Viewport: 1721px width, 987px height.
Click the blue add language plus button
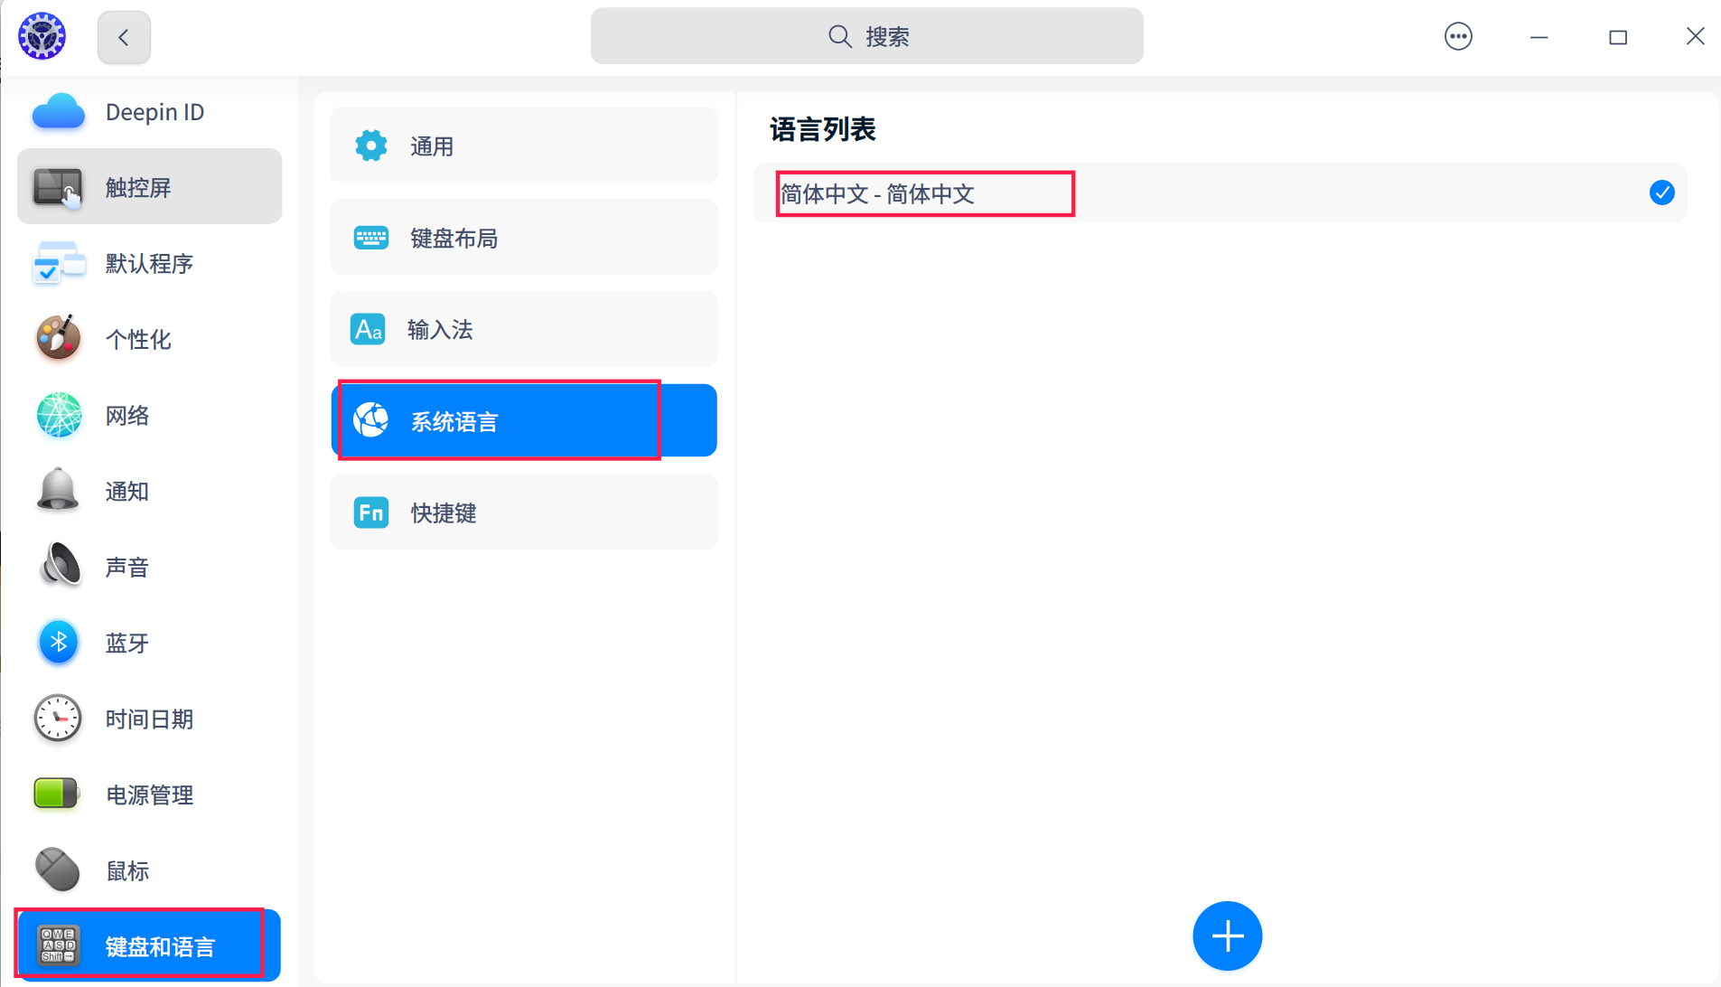point(1226,935)
